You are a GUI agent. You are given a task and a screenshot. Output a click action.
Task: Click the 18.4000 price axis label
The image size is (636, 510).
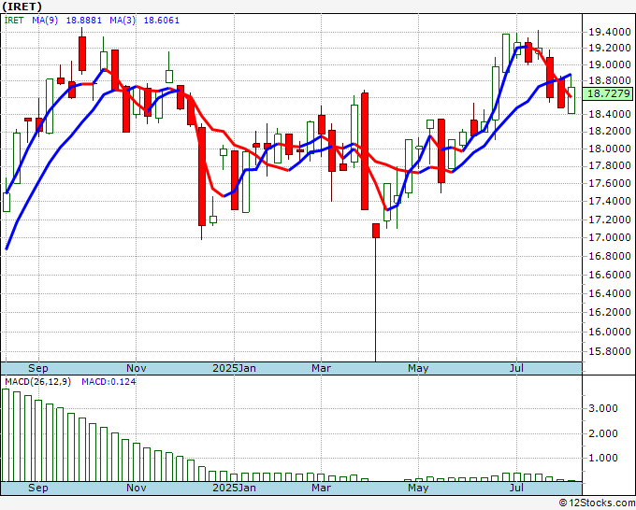pyautogui.click(x=610, y=114)
